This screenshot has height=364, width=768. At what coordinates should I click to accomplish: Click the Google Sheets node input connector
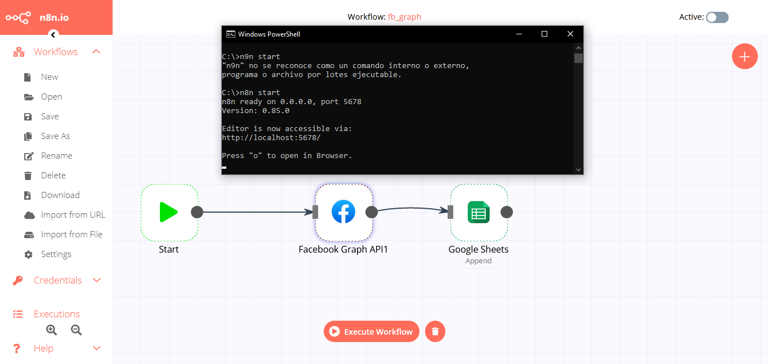pos(450,212)
